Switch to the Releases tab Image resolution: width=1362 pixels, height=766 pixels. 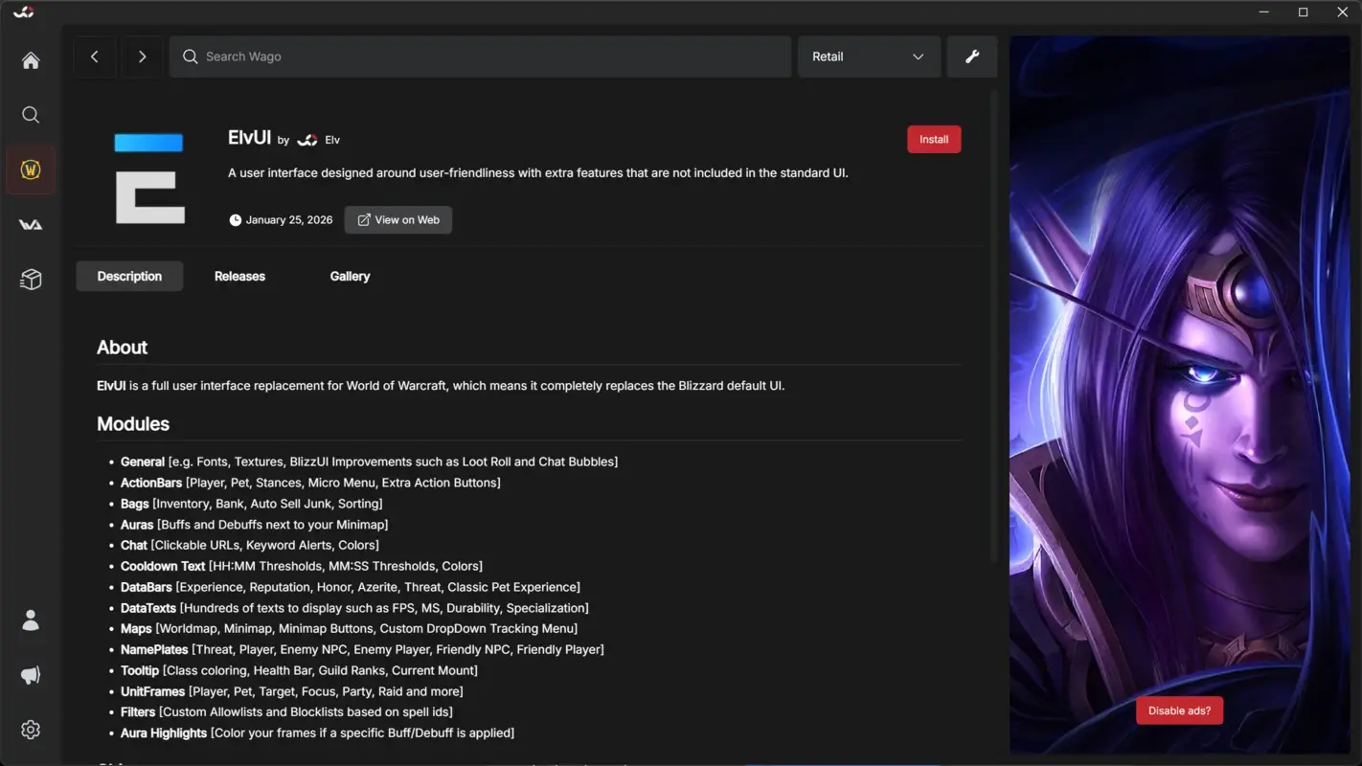pos(239,276)
